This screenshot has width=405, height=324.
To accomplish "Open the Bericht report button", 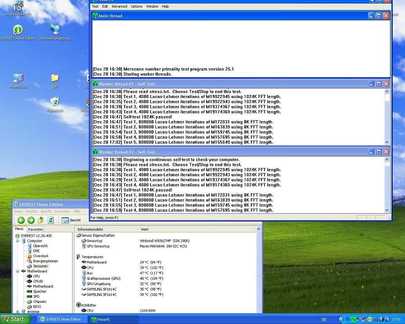I will [x=71, y=220].
